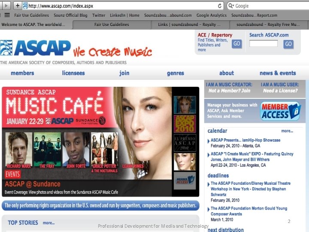The width and height of the screenshot is (309, 232).
Task: Click the Richard Marx photo
Action: (19, 150)
